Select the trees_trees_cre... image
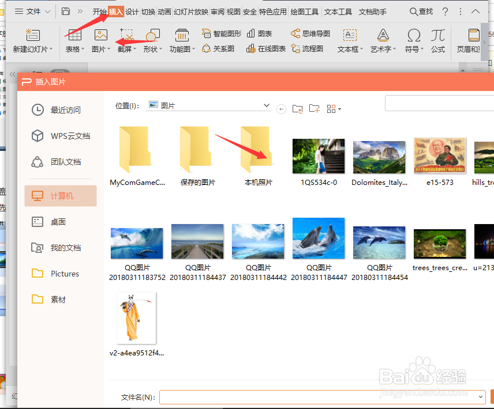This screenshot has height=409, width=494. point(440,250)
